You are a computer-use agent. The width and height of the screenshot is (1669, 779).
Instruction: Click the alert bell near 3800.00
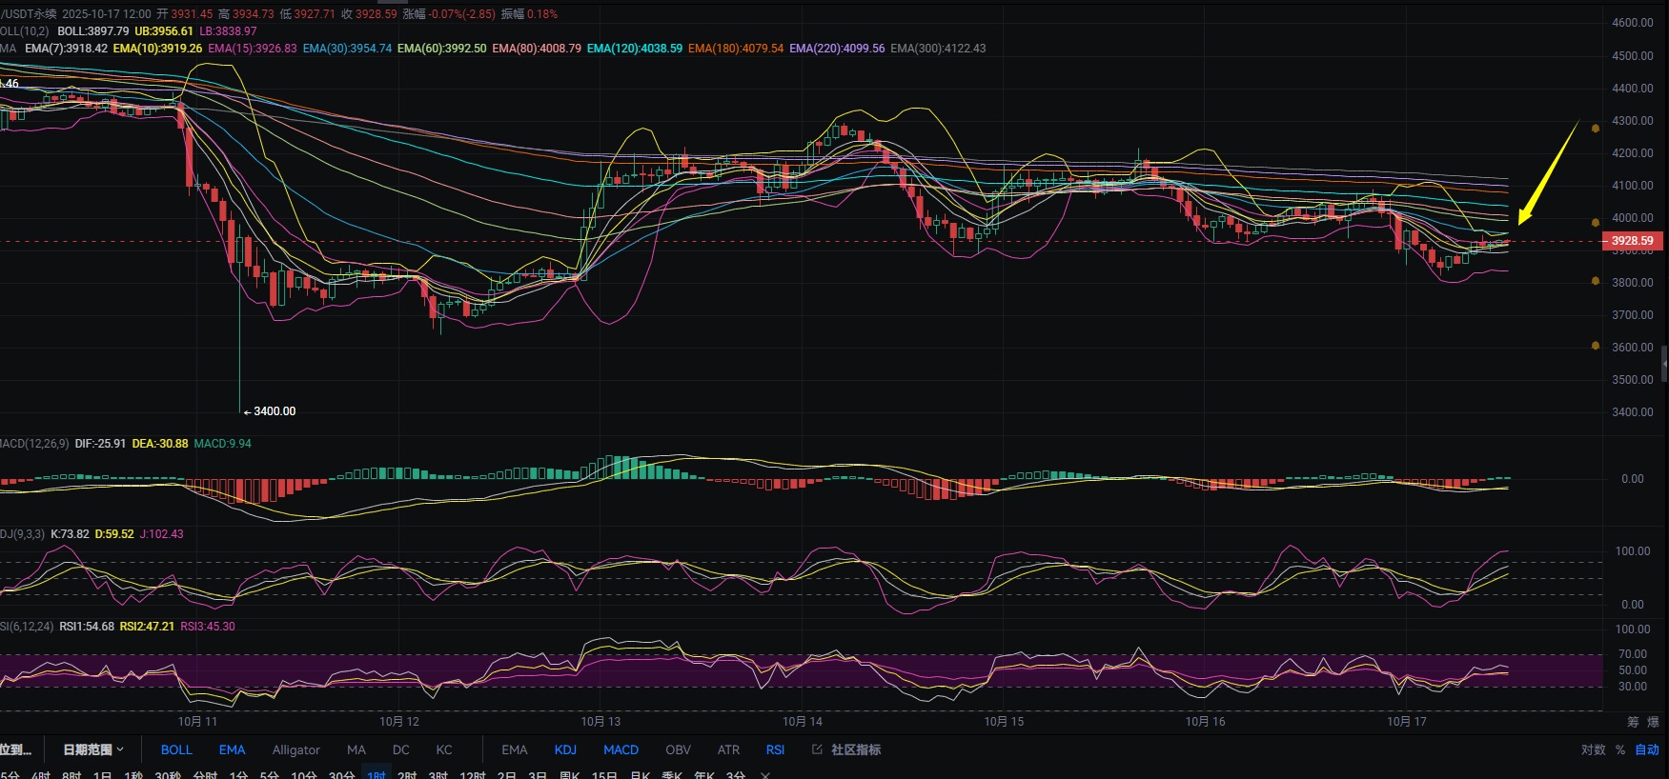[1596, 281]
